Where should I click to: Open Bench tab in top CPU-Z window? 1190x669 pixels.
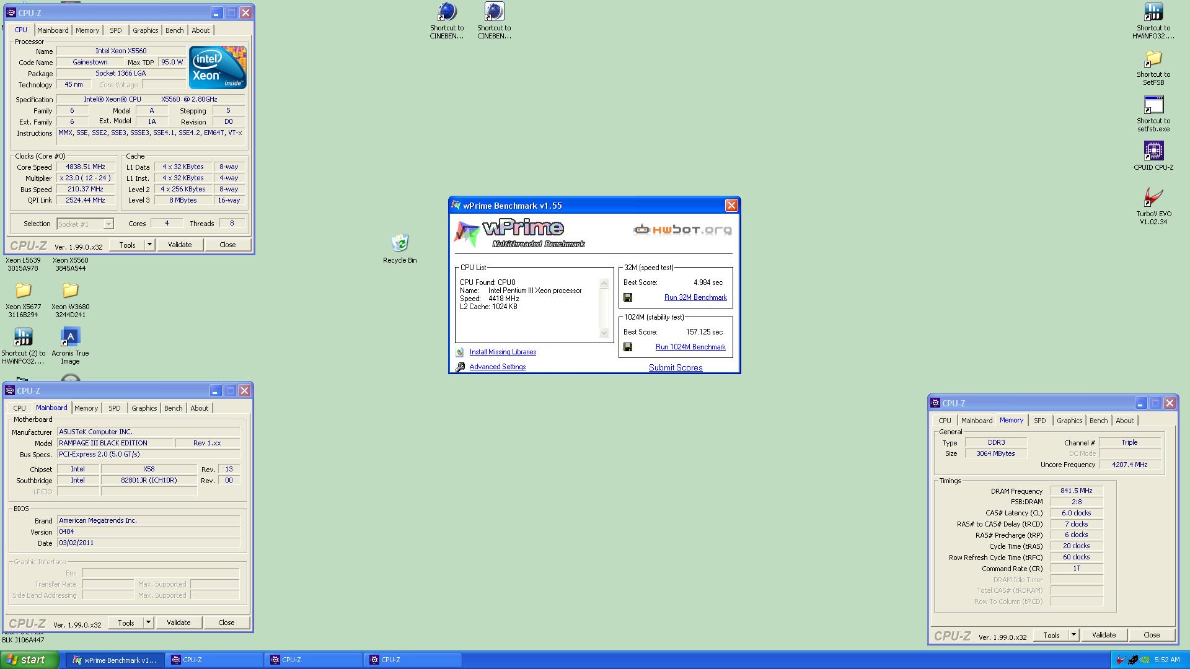pyautogui.click(x=175, y=30)
